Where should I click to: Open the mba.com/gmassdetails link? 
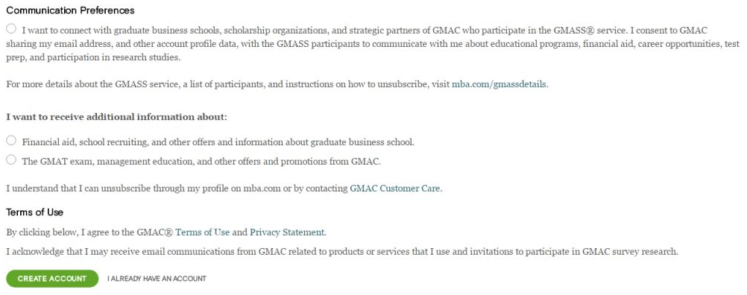coord(499,85)
